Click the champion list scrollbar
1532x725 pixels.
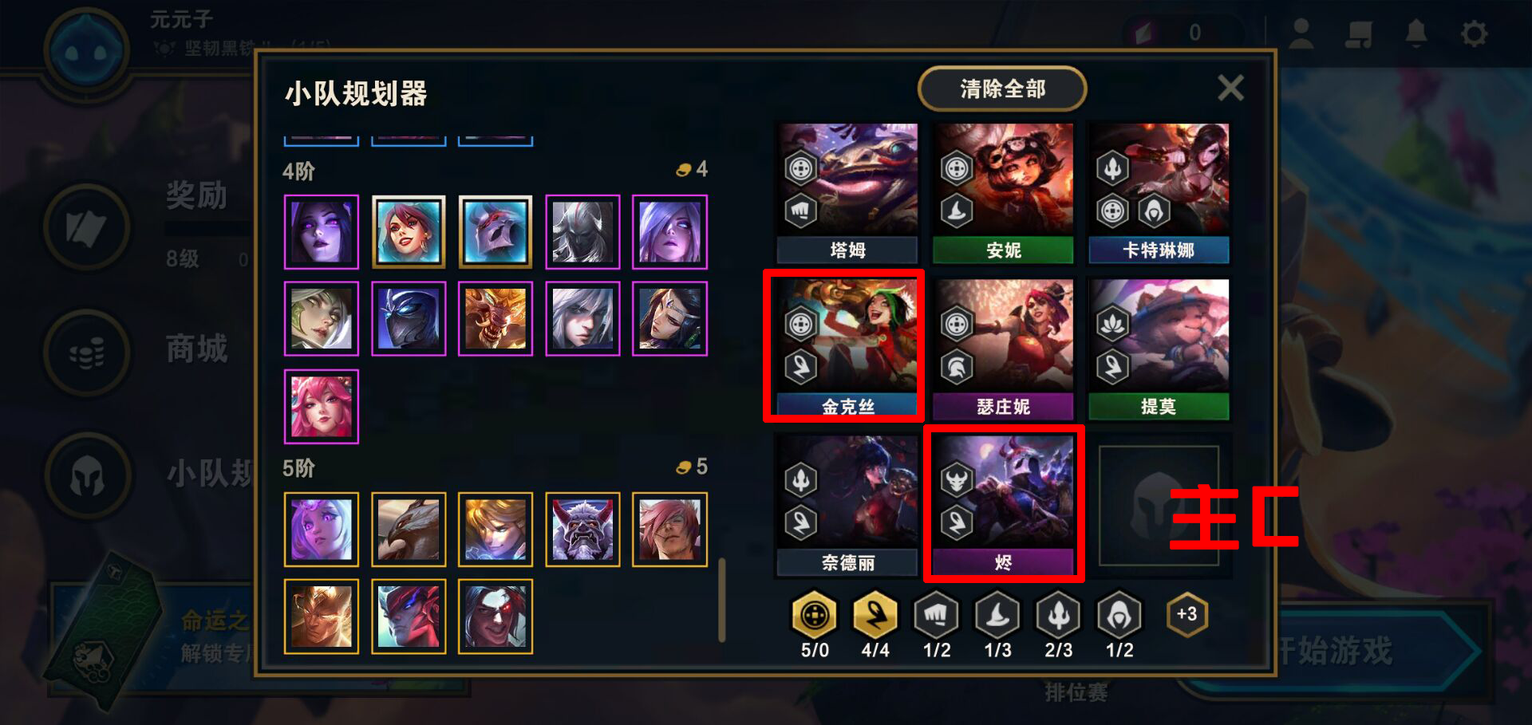[721, 600]
